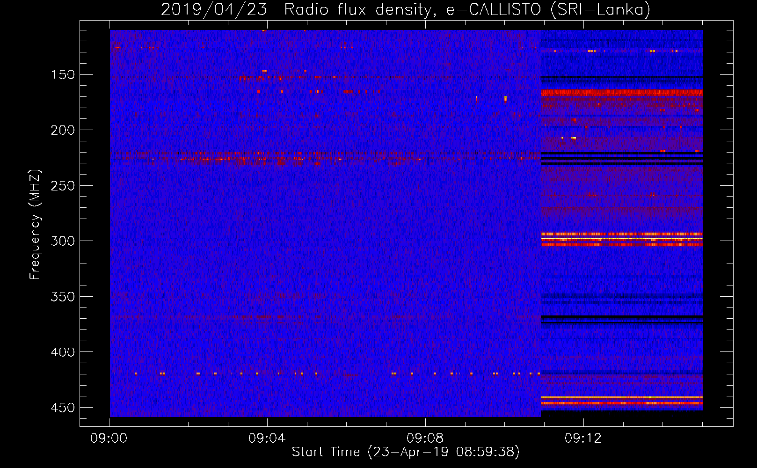Click the 09:08 time tick label
This screenshot has width=757, height=468.
425,439
